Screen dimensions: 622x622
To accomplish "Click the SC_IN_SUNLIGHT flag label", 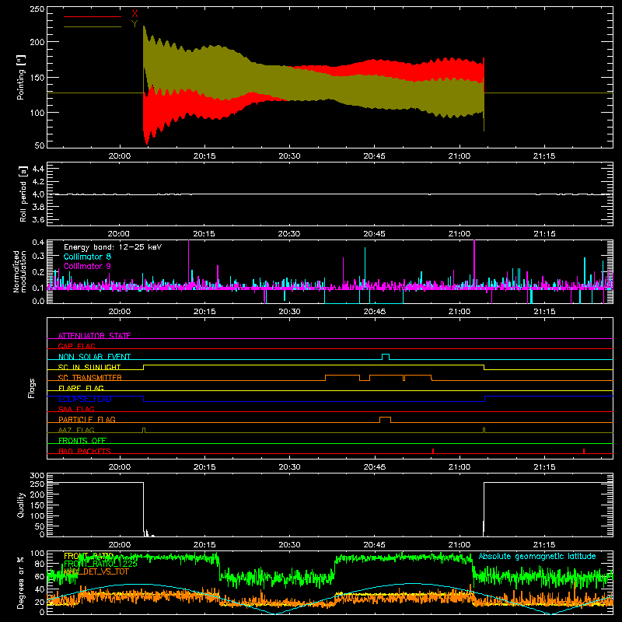I will pos(89,367).
